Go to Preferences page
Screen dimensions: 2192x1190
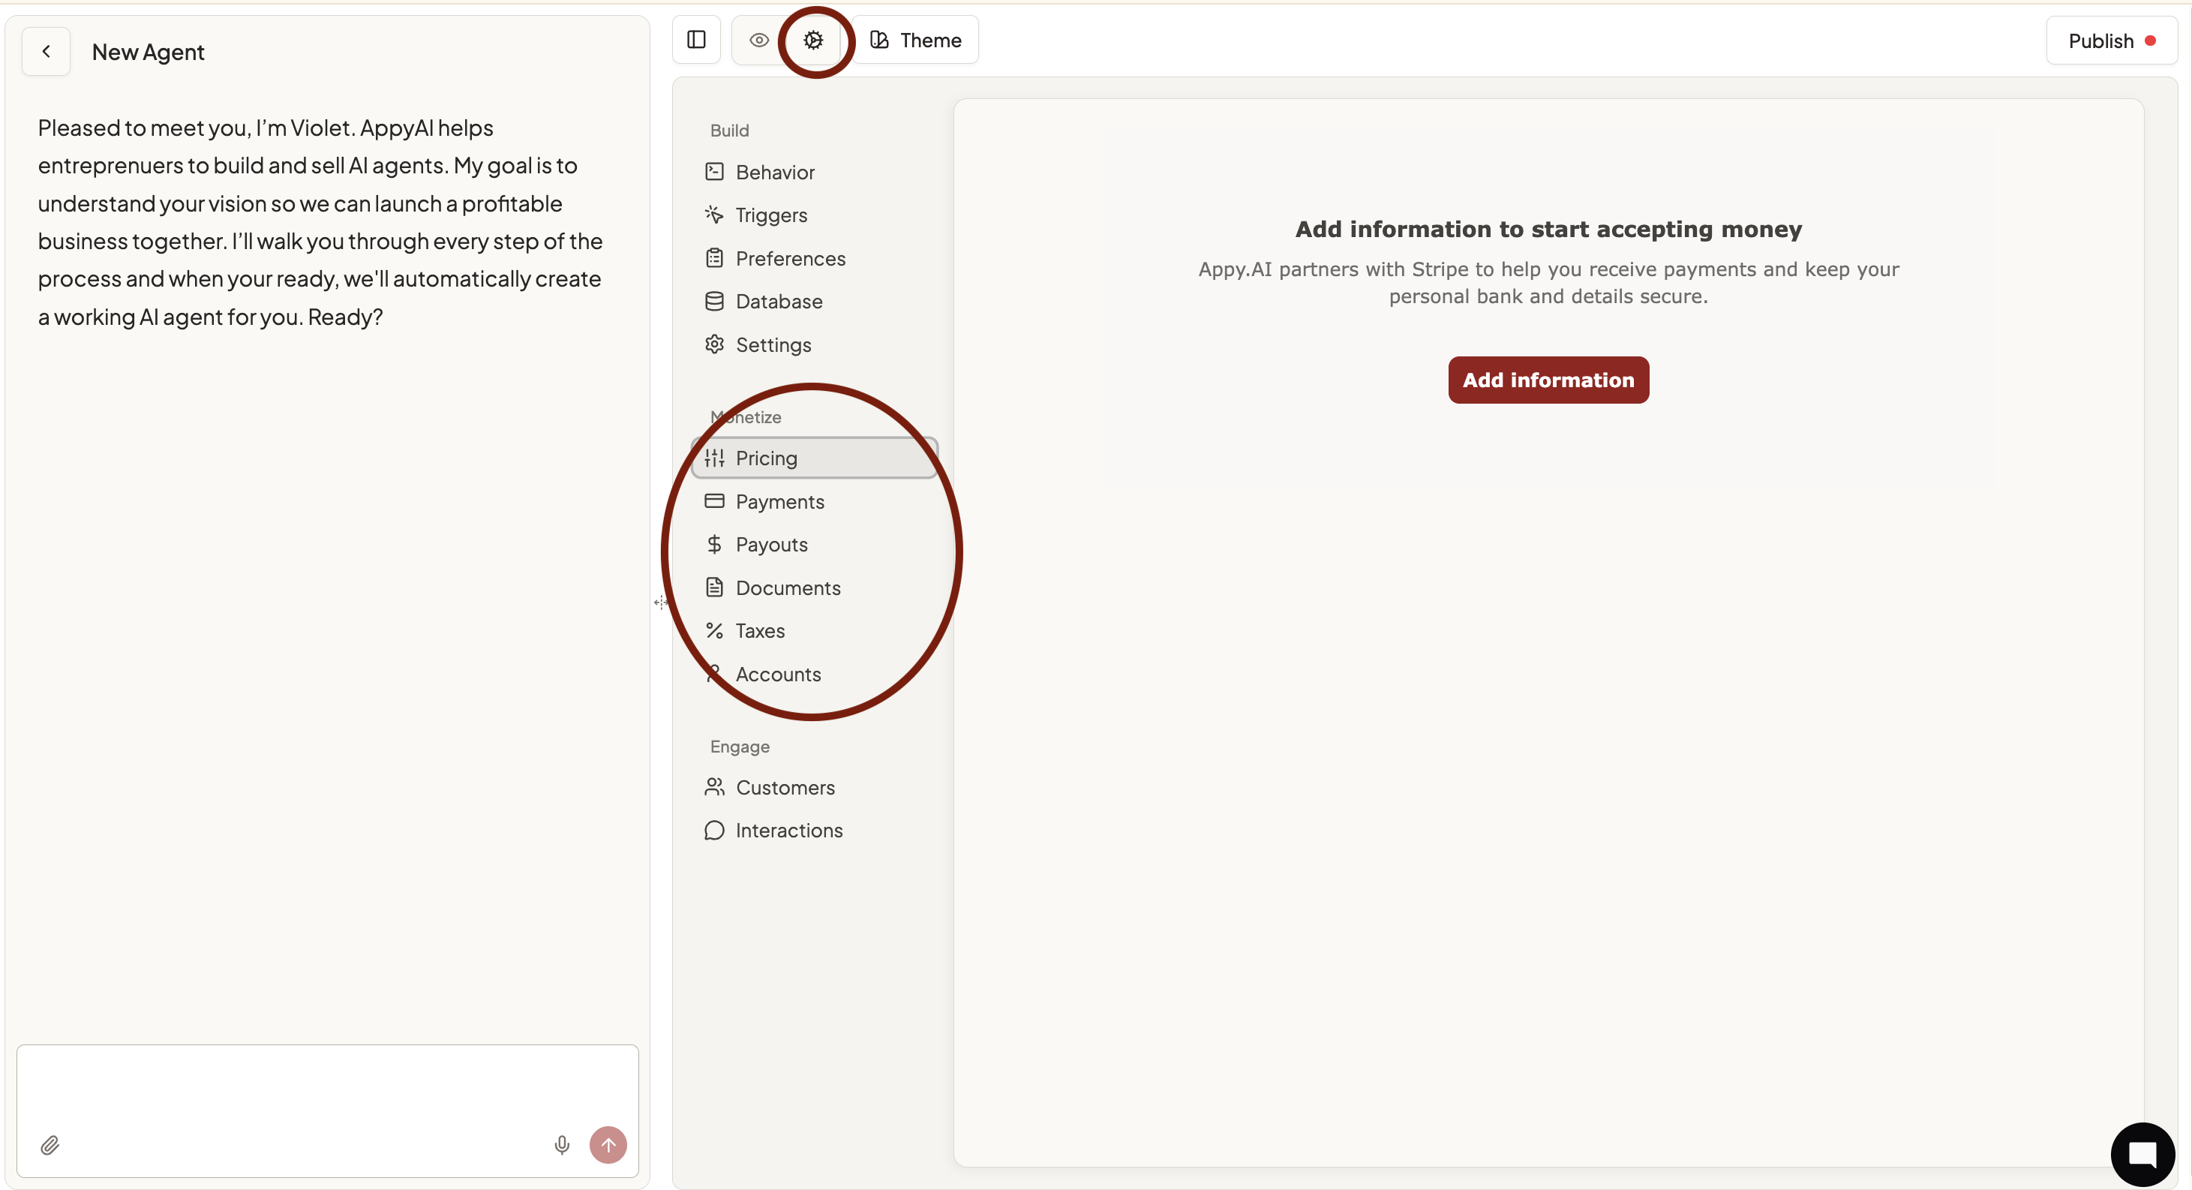790,259
